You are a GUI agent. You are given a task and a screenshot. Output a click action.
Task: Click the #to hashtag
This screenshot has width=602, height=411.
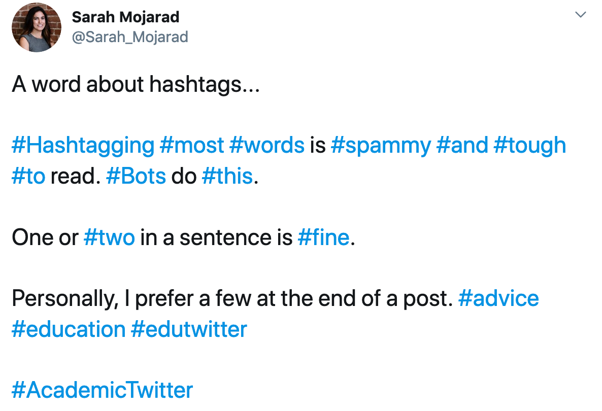(28, 176)
